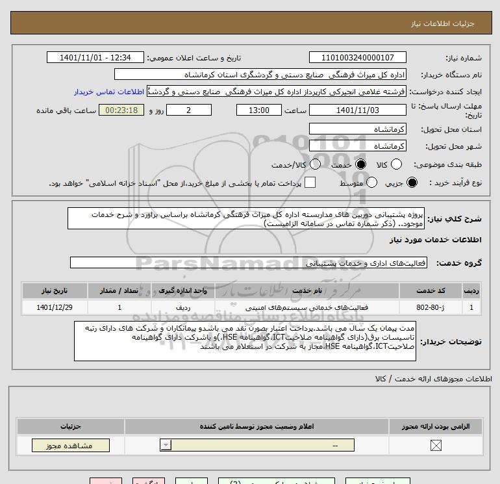Click the کد خدمت column header
The image size is (500, 484).
[430, 290]
